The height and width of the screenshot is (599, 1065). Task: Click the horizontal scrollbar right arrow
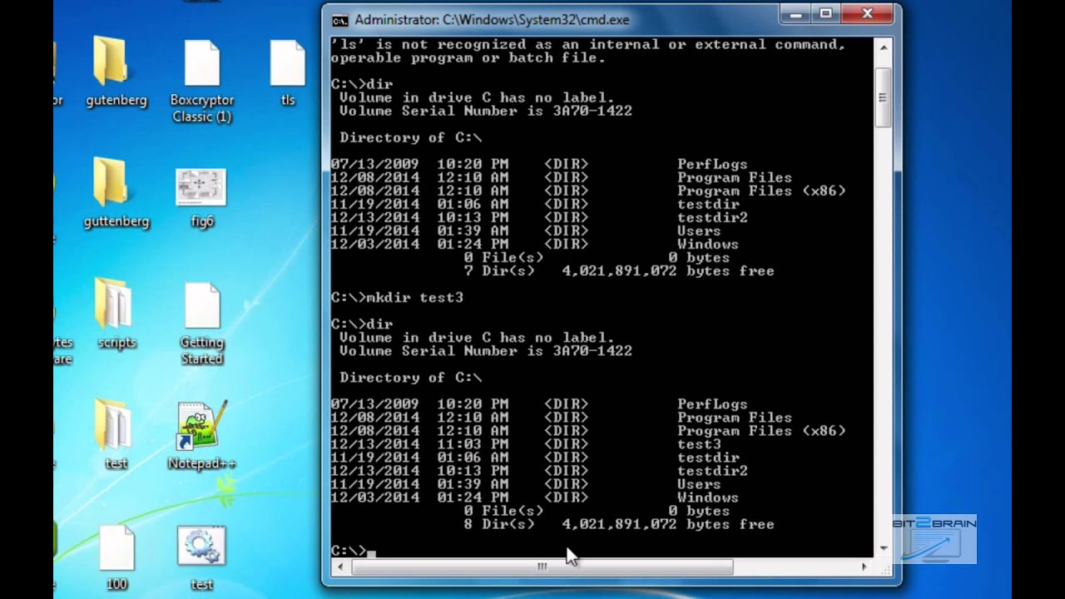(x=864, y=567)
